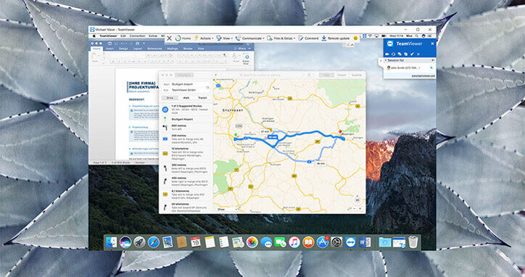Image resolution: width=525 pixels, height=277 pixels.
Task: Open the Show dropdown at map bottom
Action: pyautogui.click(x=228, y=210)
